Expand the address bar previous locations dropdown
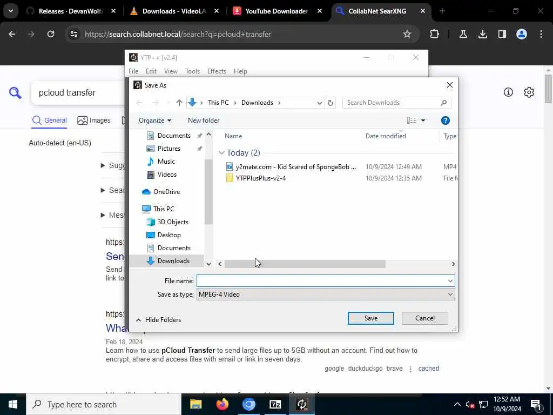The height and width of the screenshot is (415, 553). click(319, 103)
